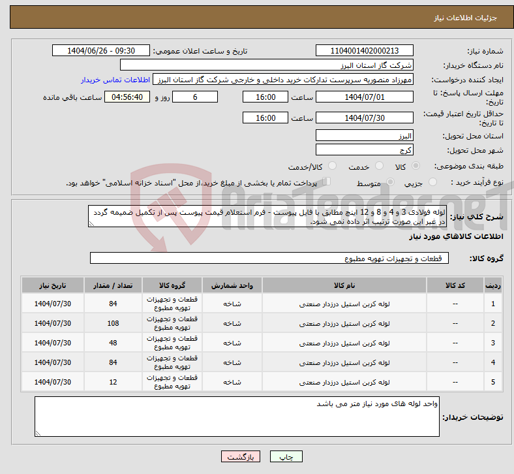This screenshot has width=514, height=474.
Task: Click the response deadline date 1404/07/01
Action: click(364, 97)
